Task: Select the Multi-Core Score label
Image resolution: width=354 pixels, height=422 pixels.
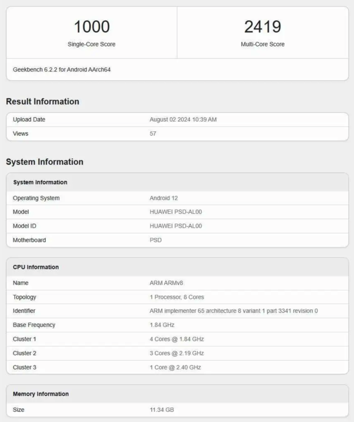Action: click(x=263, y=44)
